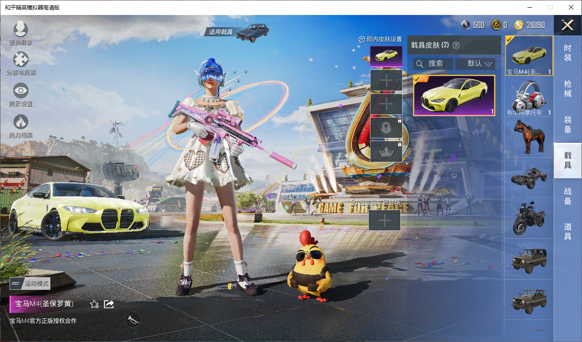Image resolution: width=582 pixels, height=342 pixels.
Task: Click the locked crown skin slot
Action: point(386,151)
